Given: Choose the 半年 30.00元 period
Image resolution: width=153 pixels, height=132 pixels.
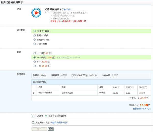Looking at the screenshot, I should (34, 62).
